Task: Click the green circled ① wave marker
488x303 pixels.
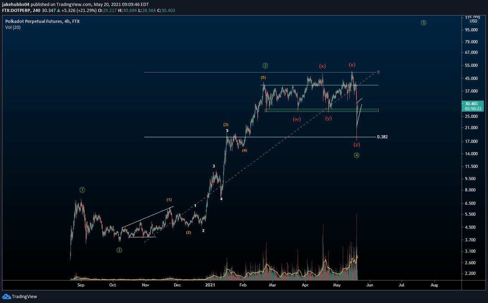Action: point(82,189)
